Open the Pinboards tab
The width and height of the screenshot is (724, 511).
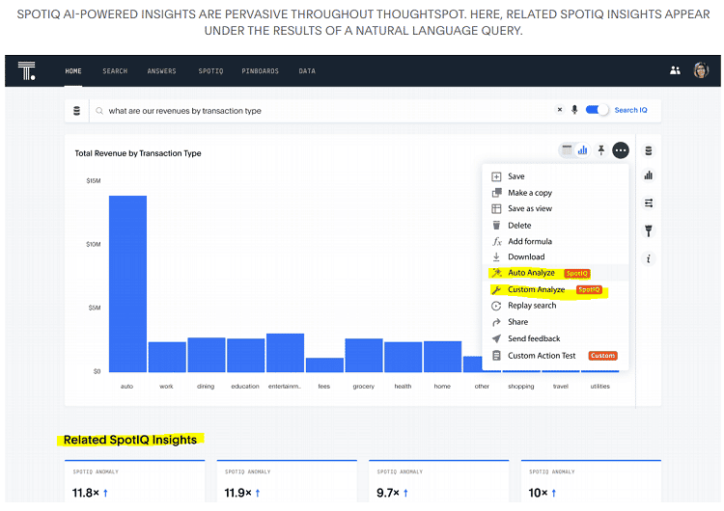pos(258,71)
